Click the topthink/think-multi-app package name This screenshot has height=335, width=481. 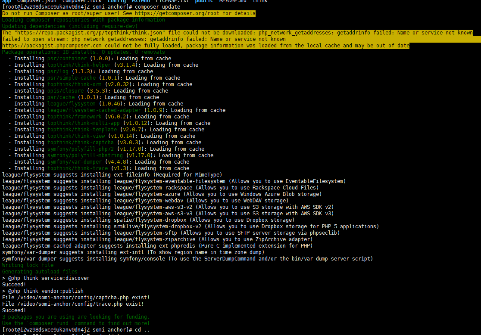coord(84,123)
